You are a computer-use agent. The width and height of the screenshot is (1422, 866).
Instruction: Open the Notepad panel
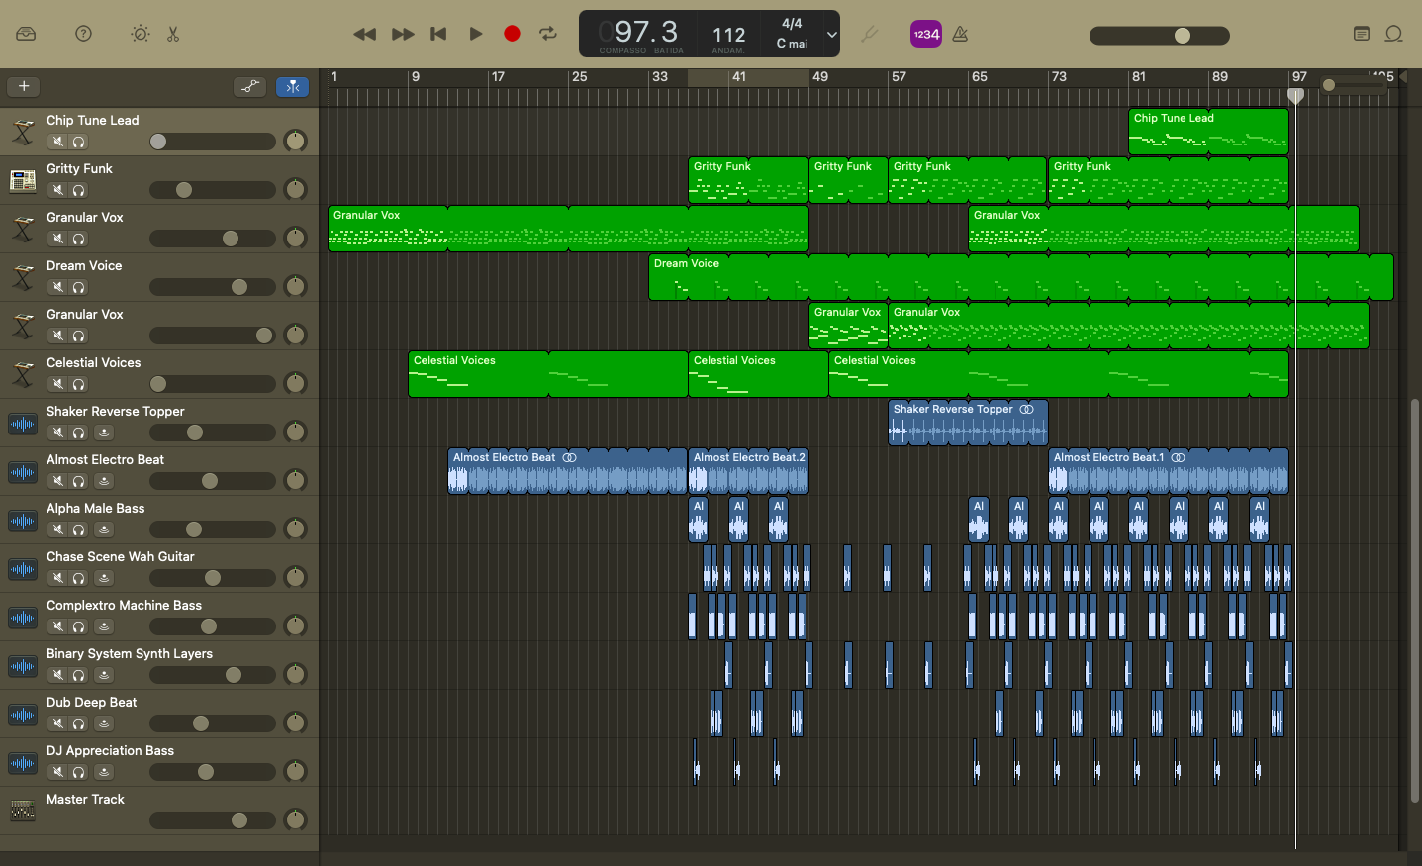pos(1362,34)
